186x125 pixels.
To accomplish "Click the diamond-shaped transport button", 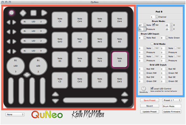I will (23, 13).
